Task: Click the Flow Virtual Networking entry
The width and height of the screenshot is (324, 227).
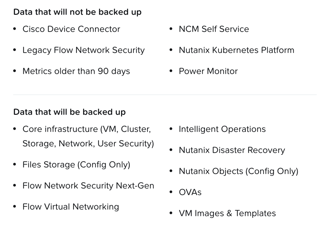Action: pos(71,207)
